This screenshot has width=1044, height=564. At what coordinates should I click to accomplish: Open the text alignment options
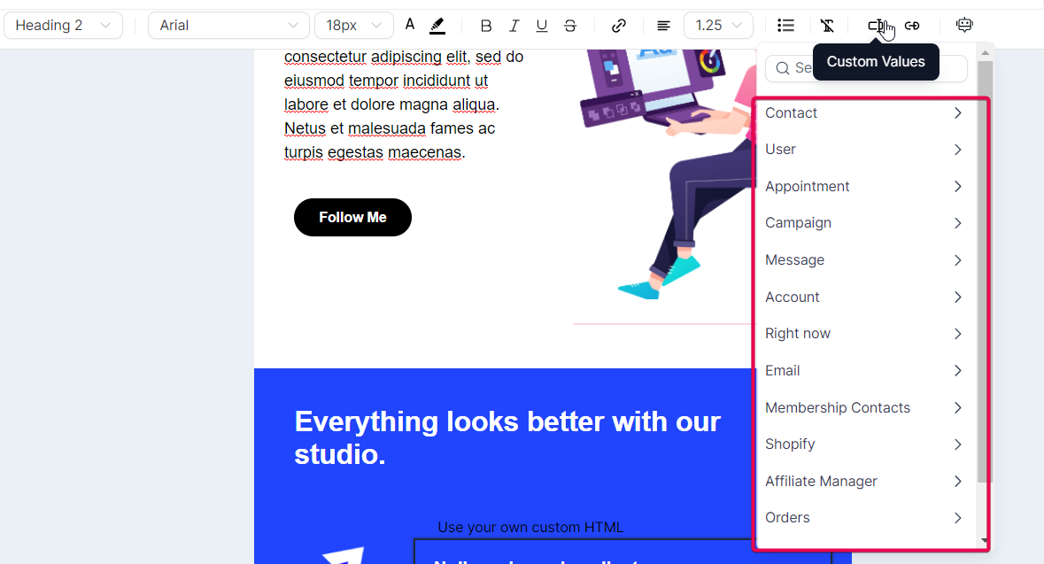coord(663,26)
